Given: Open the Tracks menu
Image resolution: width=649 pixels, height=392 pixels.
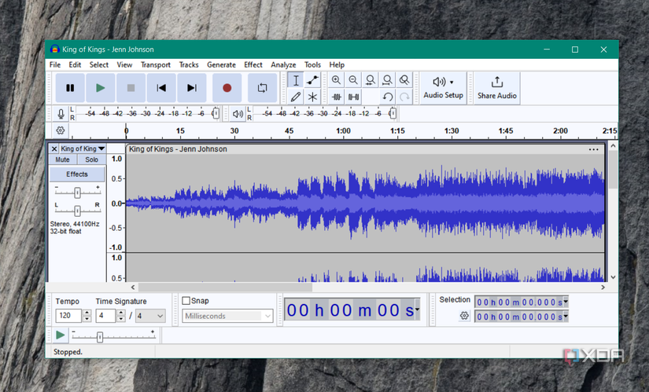Looking at the screenshot, I should tap(189, 65).
